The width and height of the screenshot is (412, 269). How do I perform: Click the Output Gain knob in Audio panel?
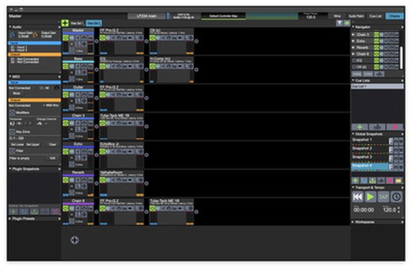[35, 35]
